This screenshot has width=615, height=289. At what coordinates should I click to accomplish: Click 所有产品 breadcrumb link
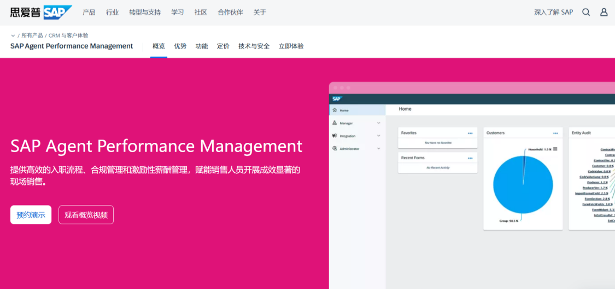click(x=32, y=35)
